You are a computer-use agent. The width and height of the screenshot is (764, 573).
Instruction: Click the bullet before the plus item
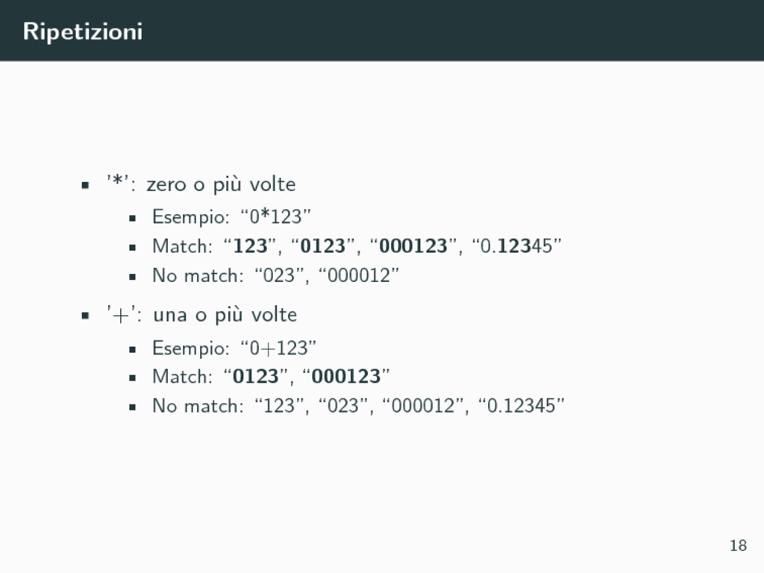tap(85, 316)
